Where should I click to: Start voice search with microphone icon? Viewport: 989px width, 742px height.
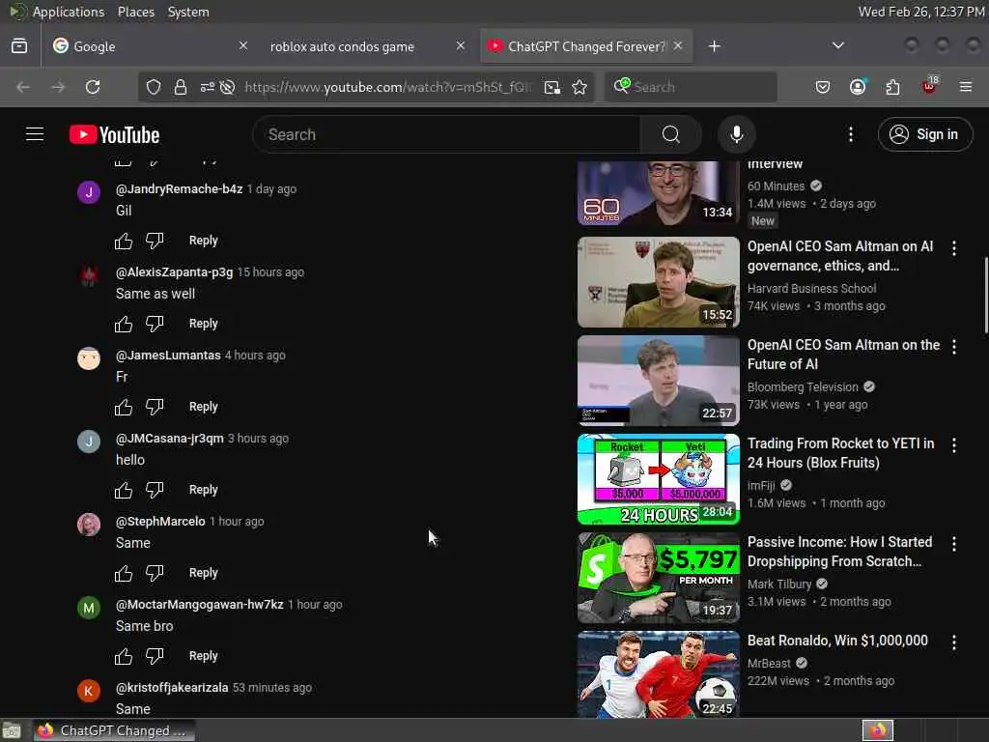pyautogui.click(x=736, y=134)
